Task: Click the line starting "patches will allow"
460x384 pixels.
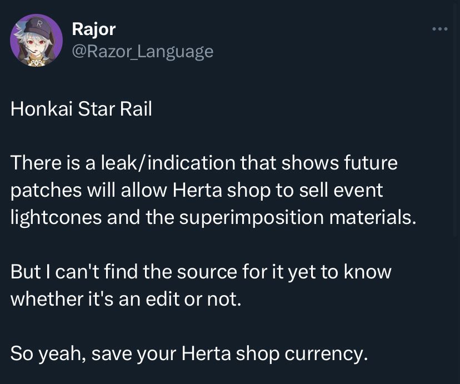Action: tap(197, 190)
